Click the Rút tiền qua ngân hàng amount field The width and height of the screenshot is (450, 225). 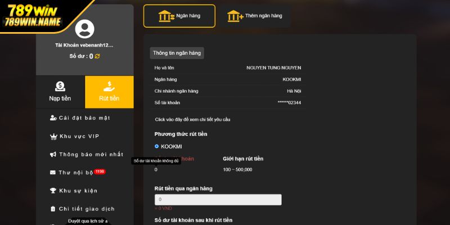click(218, 200)
